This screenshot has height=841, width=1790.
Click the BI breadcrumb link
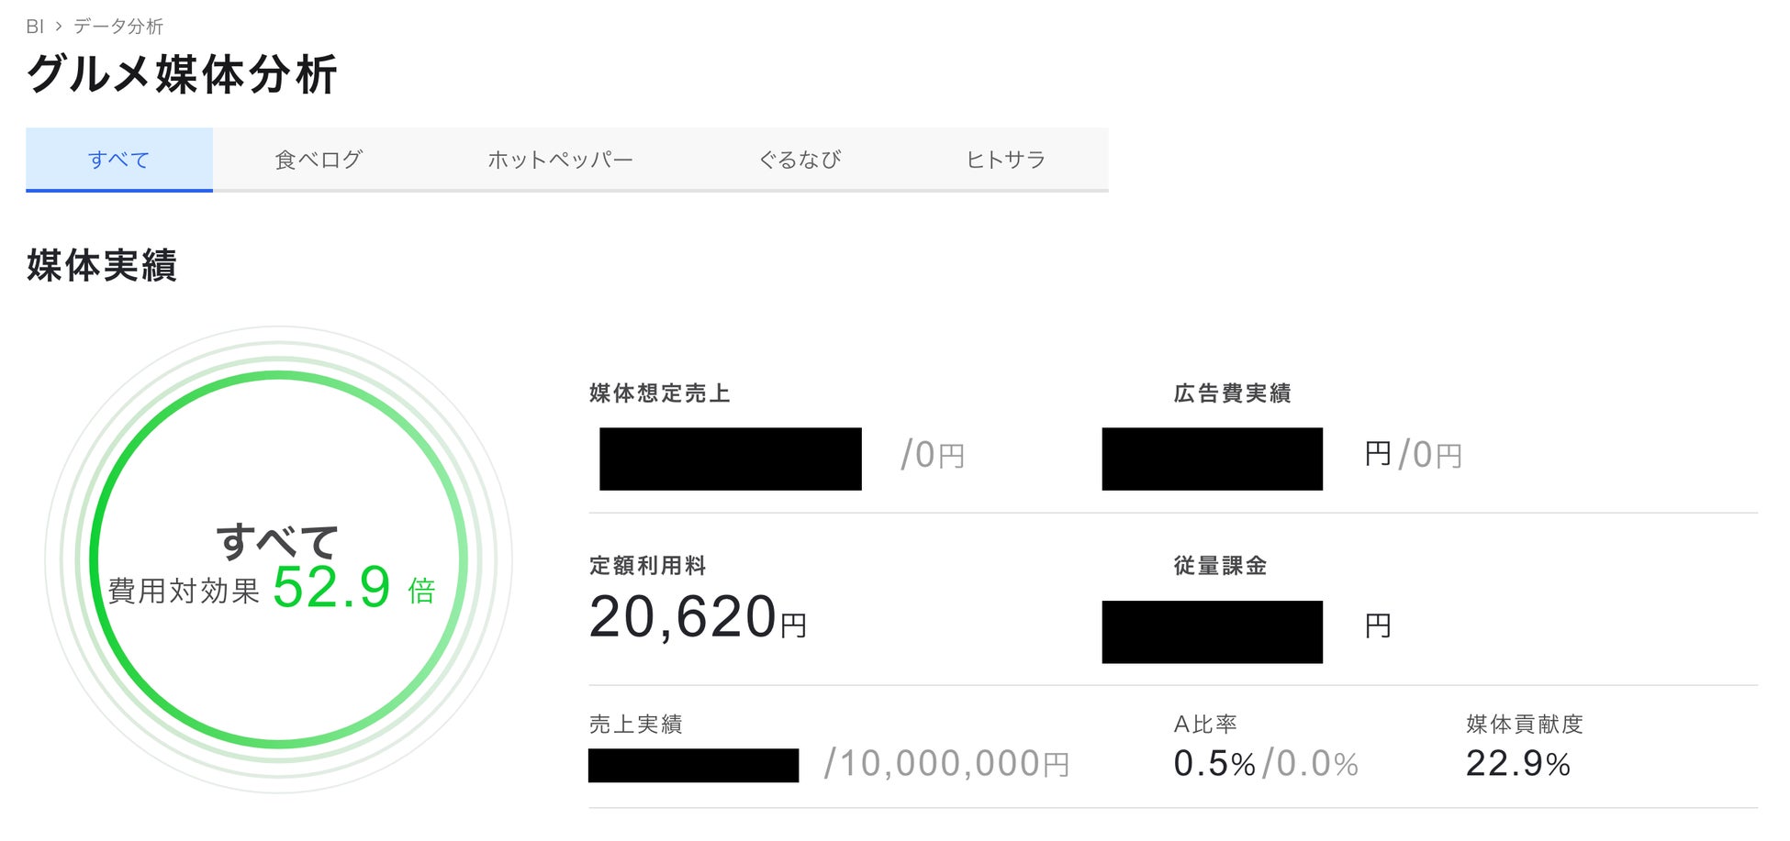35,27
